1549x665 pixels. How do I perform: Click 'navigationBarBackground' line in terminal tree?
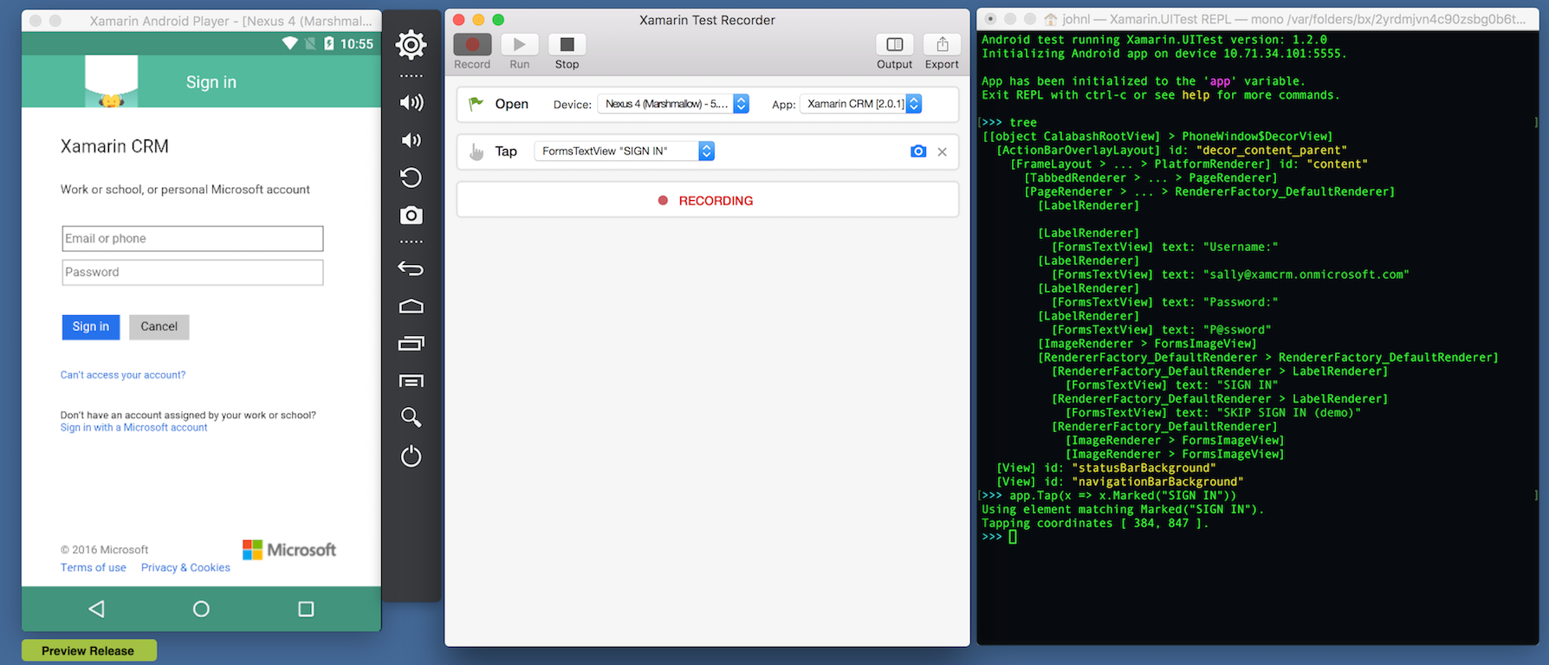[1119, 482]
